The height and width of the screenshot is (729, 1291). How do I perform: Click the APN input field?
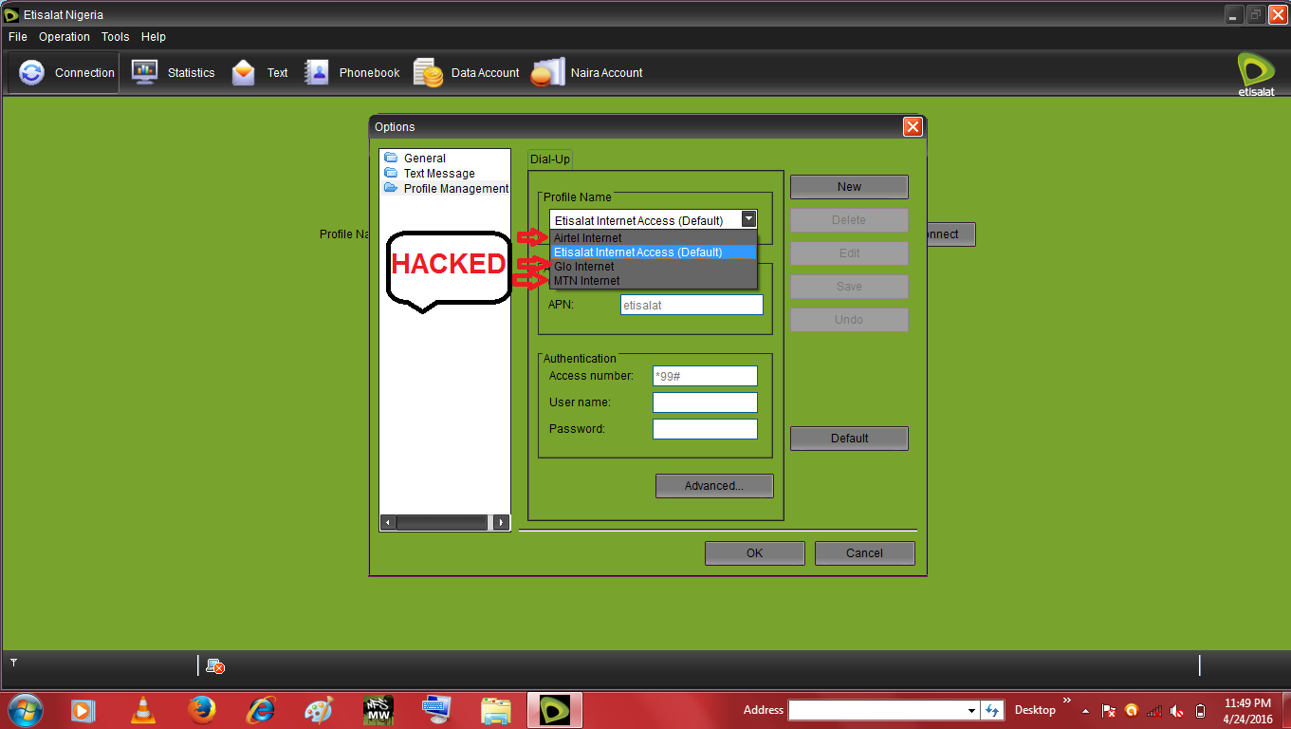tap(692, 305)
